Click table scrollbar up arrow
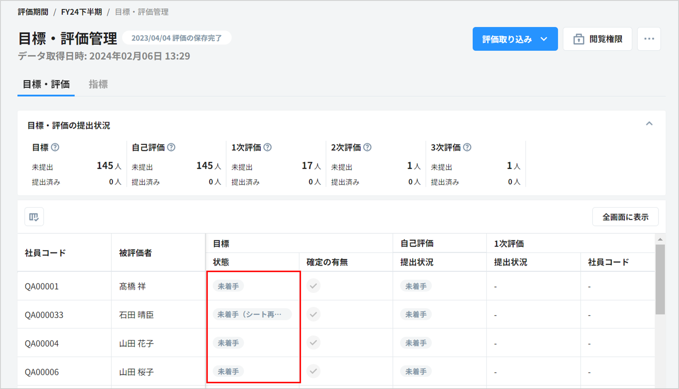 pyautogui.click(x=660, y=239)
